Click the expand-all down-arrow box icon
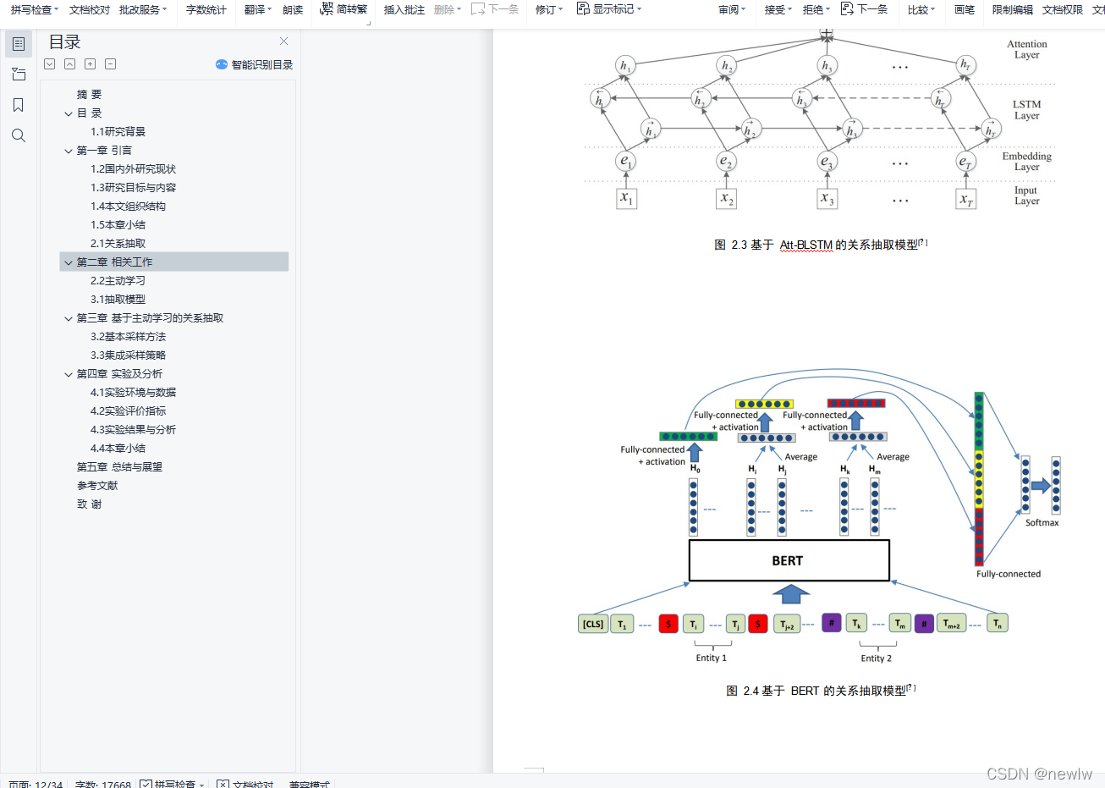This screenshot has width=1105, height=788. point(50,64)
